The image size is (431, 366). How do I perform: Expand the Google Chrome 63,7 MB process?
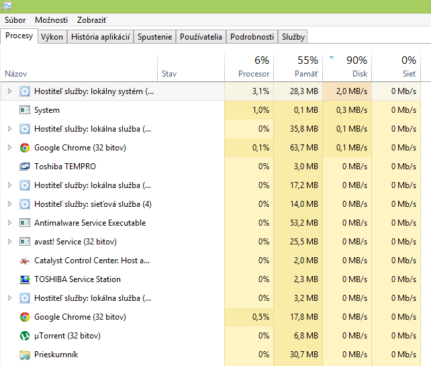point(9,148)
